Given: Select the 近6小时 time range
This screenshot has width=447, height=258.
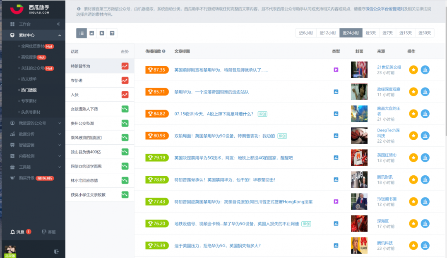Looking at the screenshot, I should (x=306, y=33).
